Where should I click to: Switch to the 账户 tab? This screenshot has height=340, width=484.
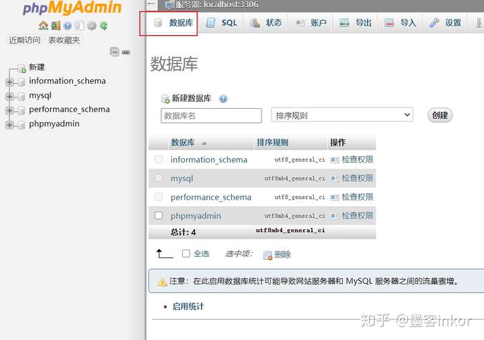[311, 23]
